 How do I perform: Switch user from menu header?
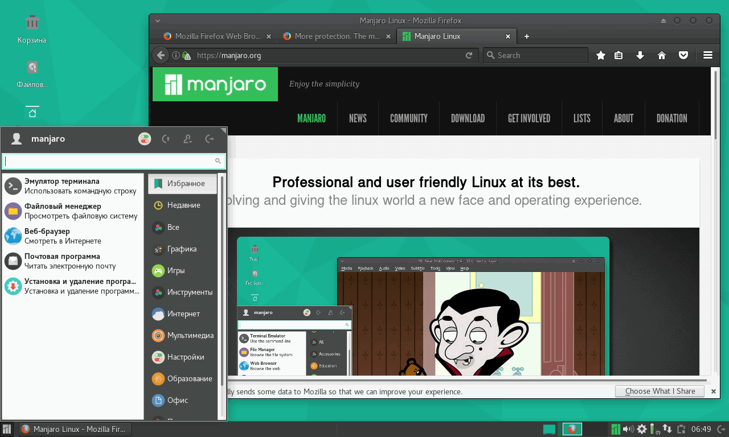[x=187, y=139]
